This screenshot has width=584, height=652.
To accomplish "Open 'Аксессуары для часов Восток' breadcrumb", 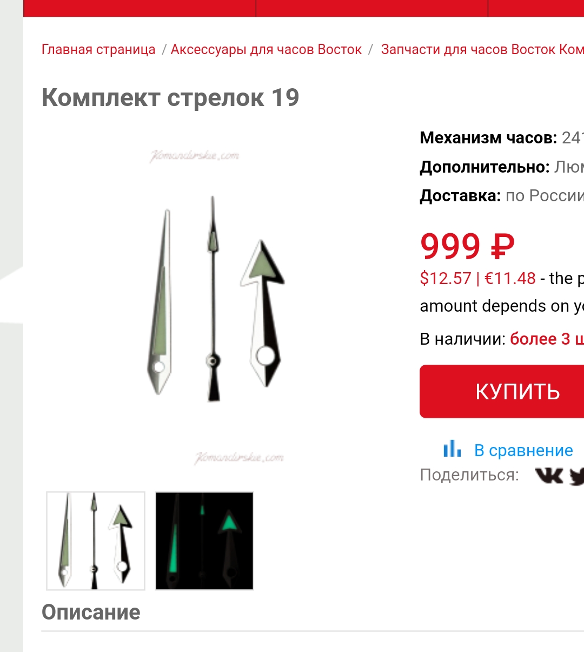I will [266, 50].
